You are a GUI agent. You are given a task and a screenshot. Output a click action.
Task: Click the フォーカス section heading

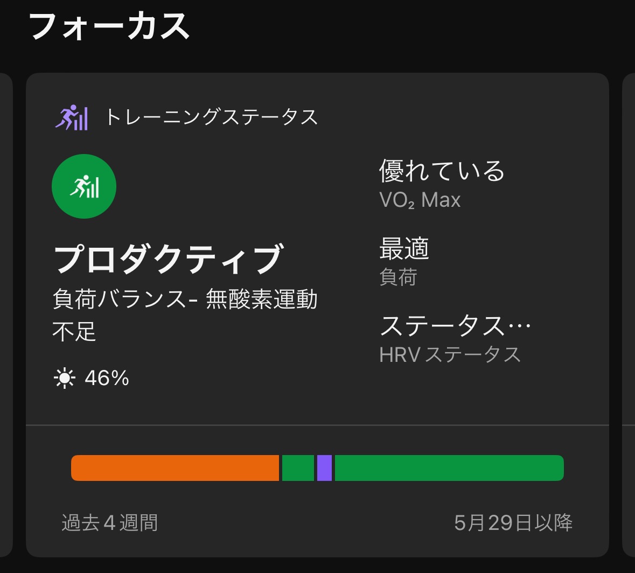click(109, 27)
